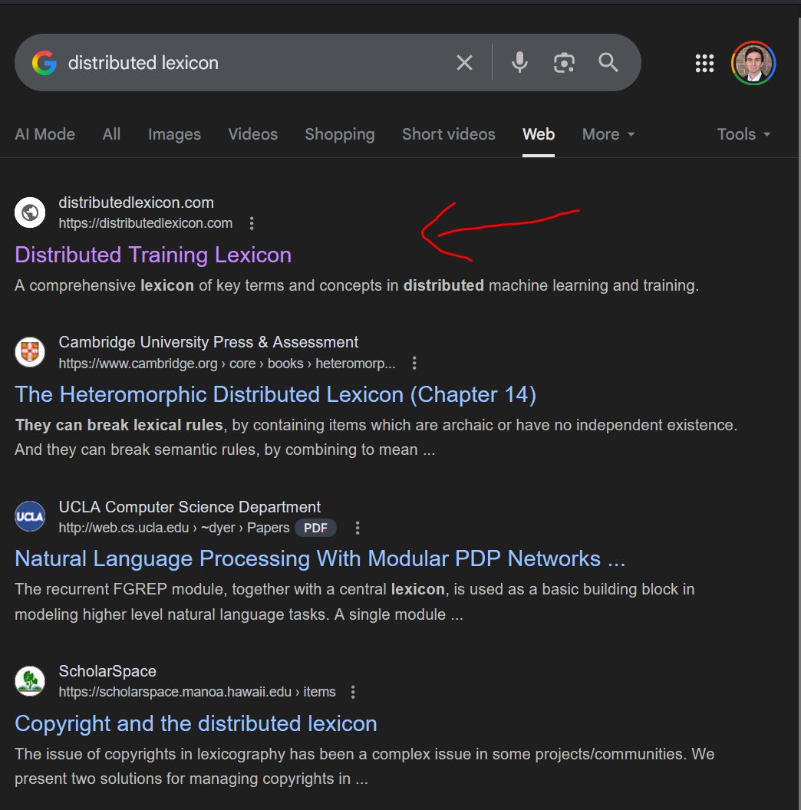The image size is (801, 810).
Task: Click the UCLA favicon icon
Action: point(30,516)
